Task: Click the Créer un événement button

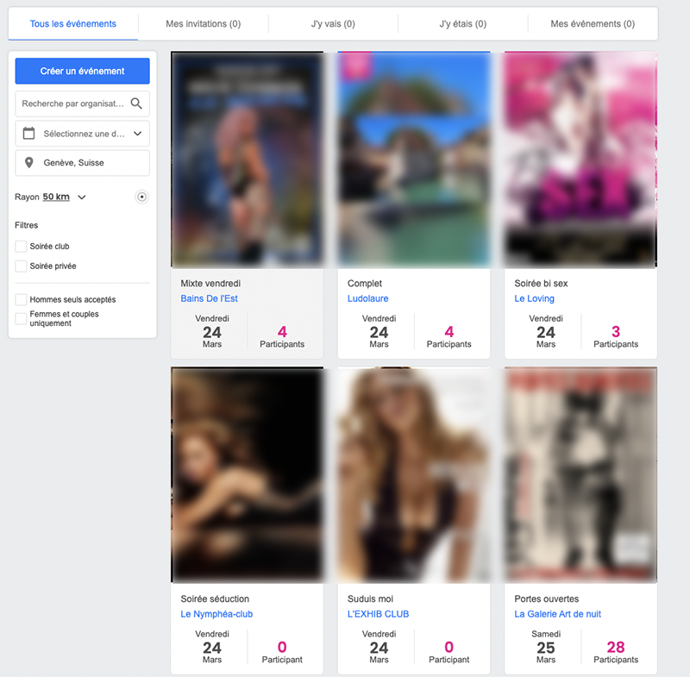Action: click(x=82, y=71)
